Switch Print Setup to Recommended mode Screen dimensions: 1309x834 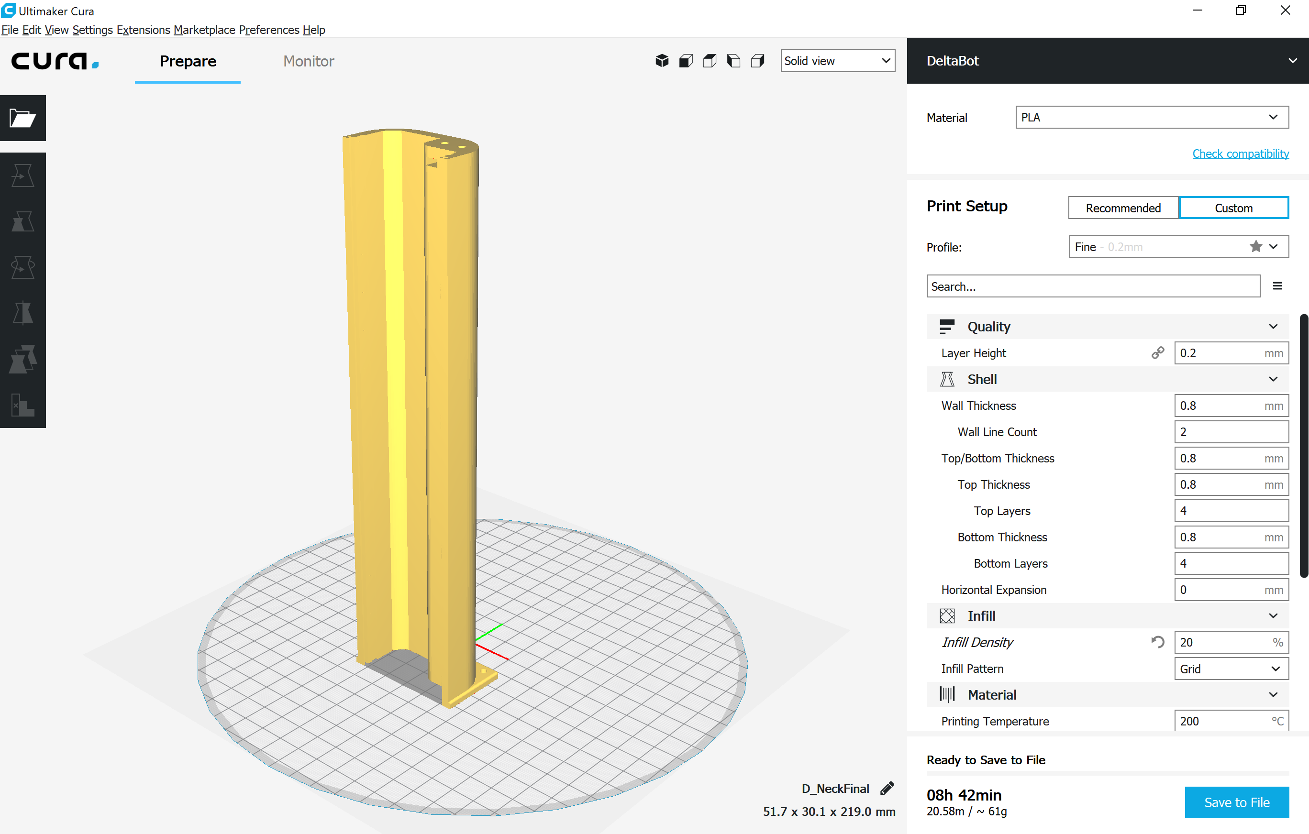click(x=1122, y=208)
